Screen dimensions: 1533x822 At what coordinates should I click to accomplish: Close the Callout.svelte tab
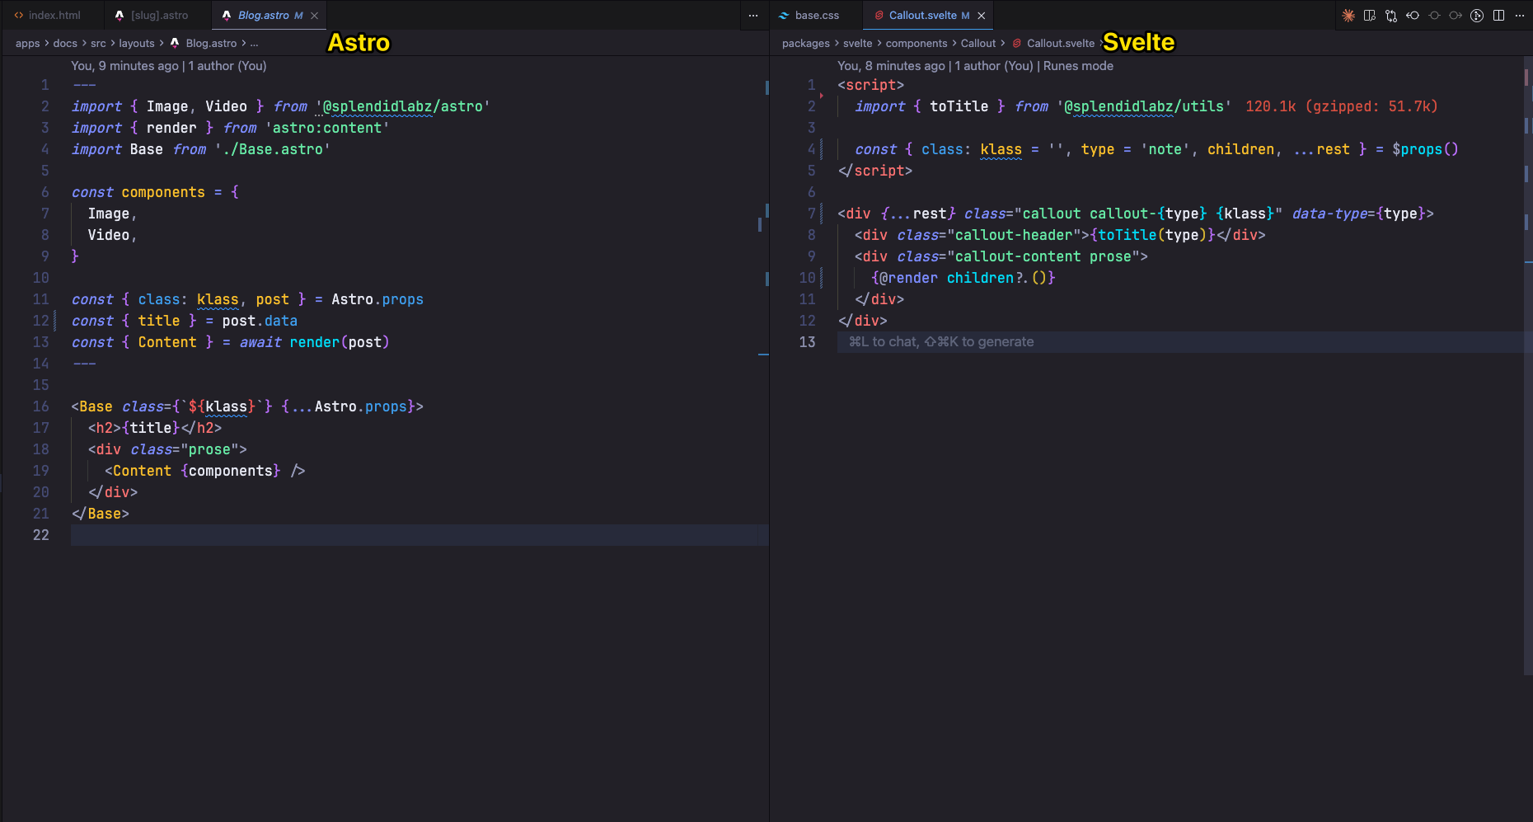[981, 16]
